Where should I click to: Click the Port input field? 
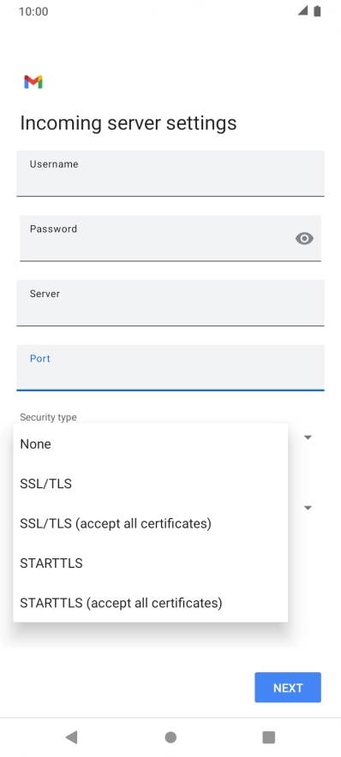170,368
